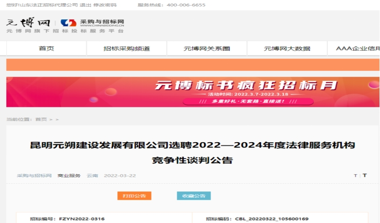Screen dimensions: 380x223
Task: Click the 采购与招标网 source link under the title
Action: click(34, 175)
